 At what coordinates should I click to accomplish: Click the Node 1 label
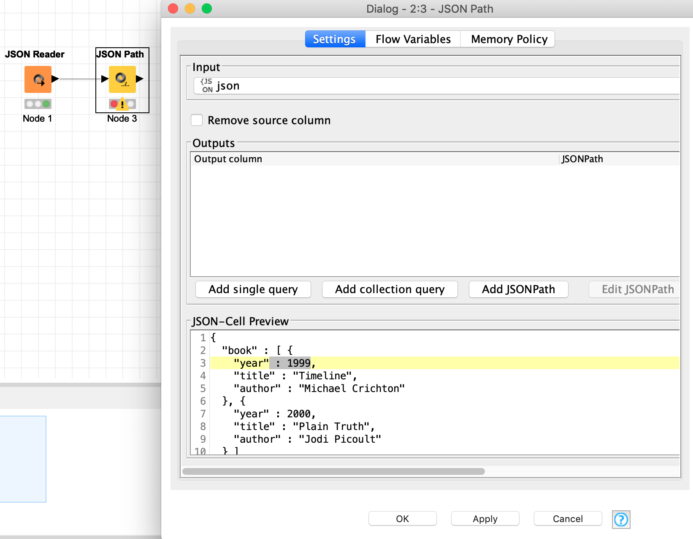38,118
